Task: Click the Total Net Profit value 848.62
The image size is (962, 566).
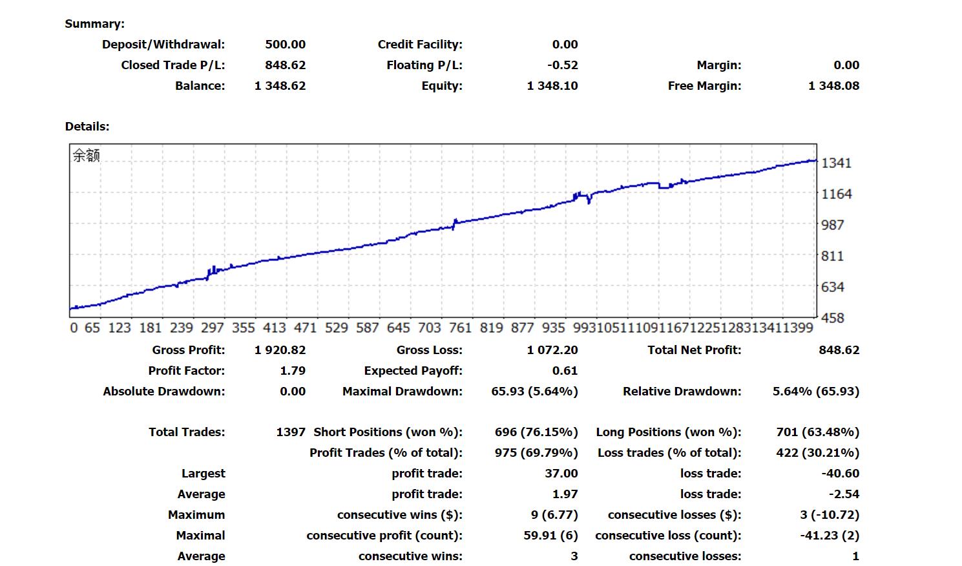Action: pos(839,350)
